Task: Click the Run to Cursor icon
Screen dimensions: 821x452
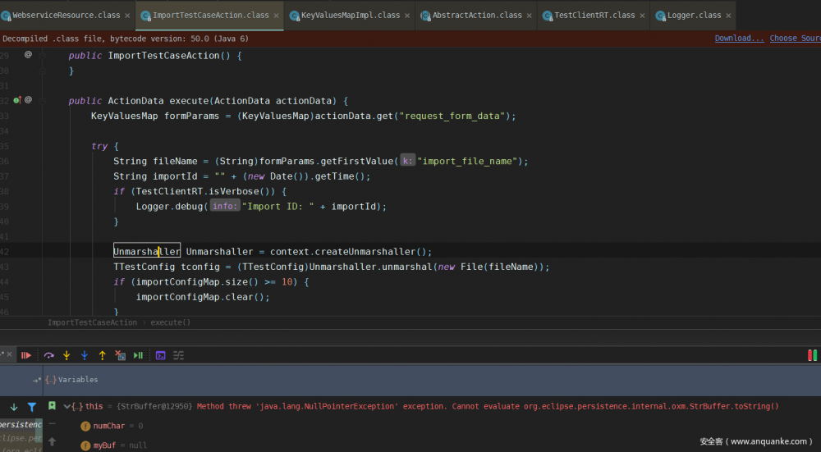Action: 139,355
